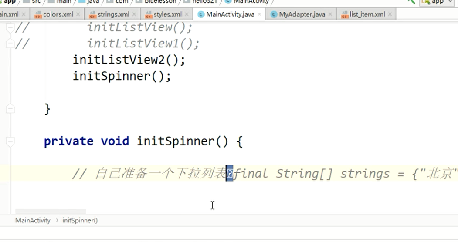Click the commented-out initListView(); line
The width and height of the screenshot is (458, 242).
click(139, 27)
